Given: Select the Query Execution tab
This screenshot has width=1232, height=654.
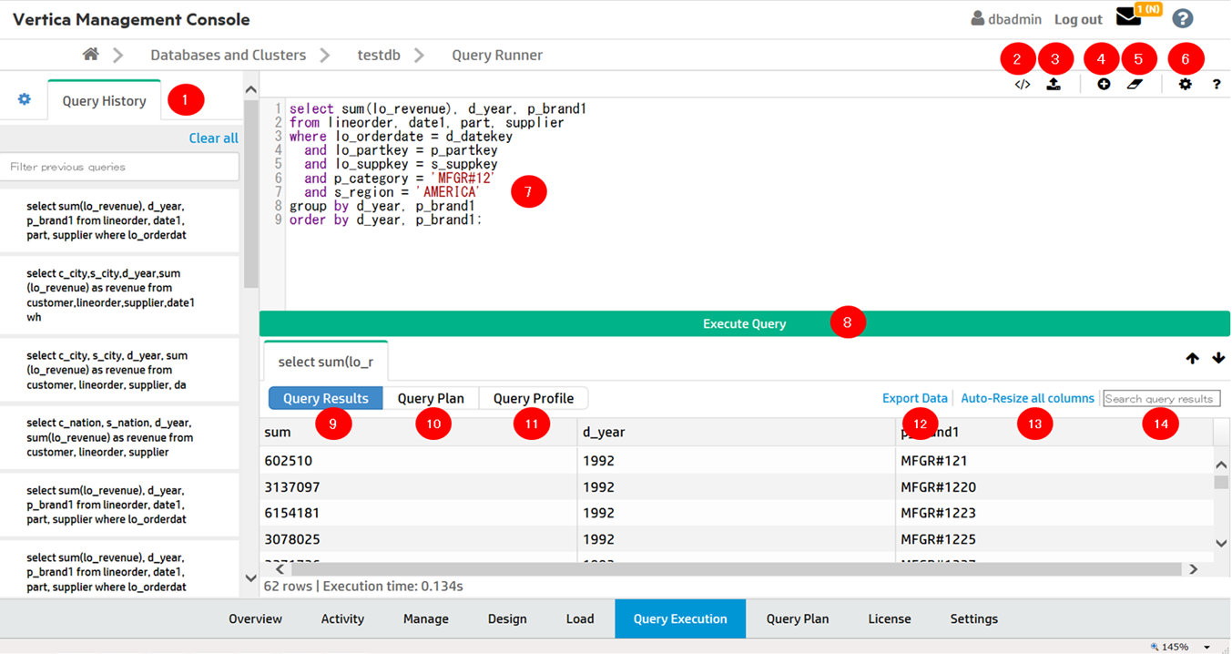Looking at the screenshot, I should point(680,618).
